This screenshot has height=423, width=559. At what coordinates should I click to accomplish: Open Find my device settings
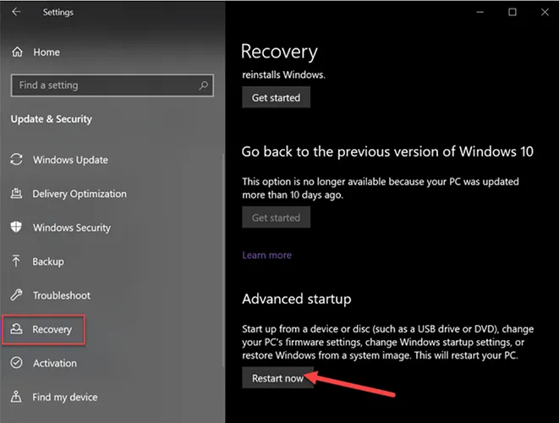pyautogui.click(x=64, y=397)
